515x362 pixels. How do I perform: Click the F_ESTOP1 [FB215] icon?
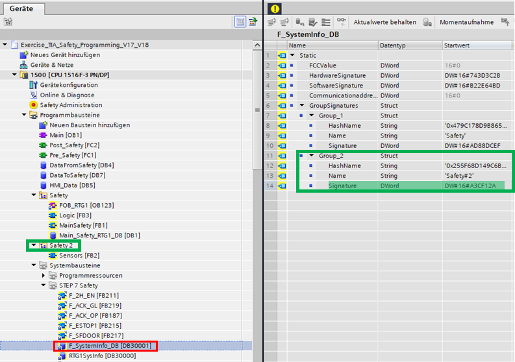[62, 326]
